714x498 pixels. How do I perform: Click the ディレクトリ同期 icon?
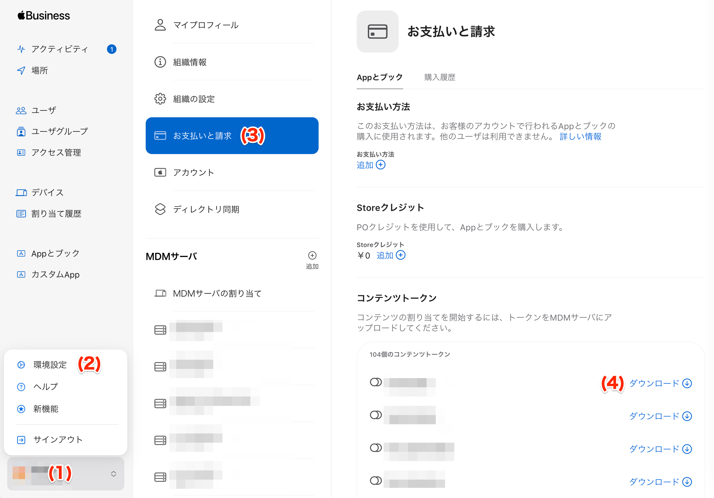click(x=160, y=209)
